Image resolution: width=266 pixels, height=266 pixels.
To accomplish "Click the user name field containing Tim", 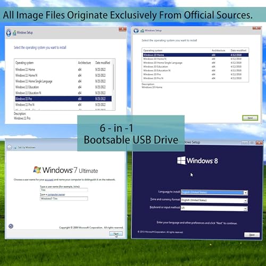I will pos(64,190).
